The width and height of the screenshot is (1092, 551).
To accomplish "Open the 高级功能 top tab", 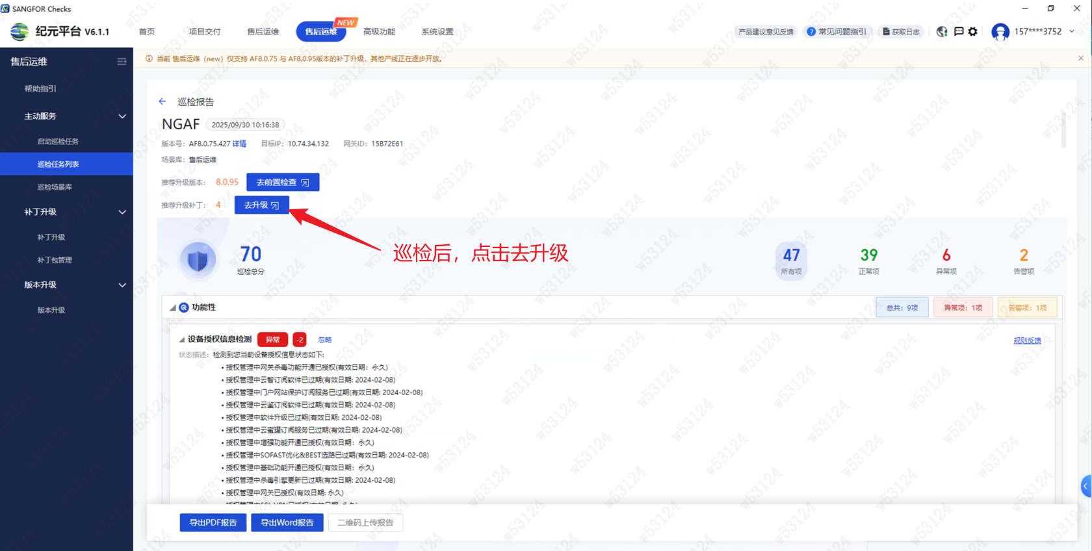I will point(379,31).
